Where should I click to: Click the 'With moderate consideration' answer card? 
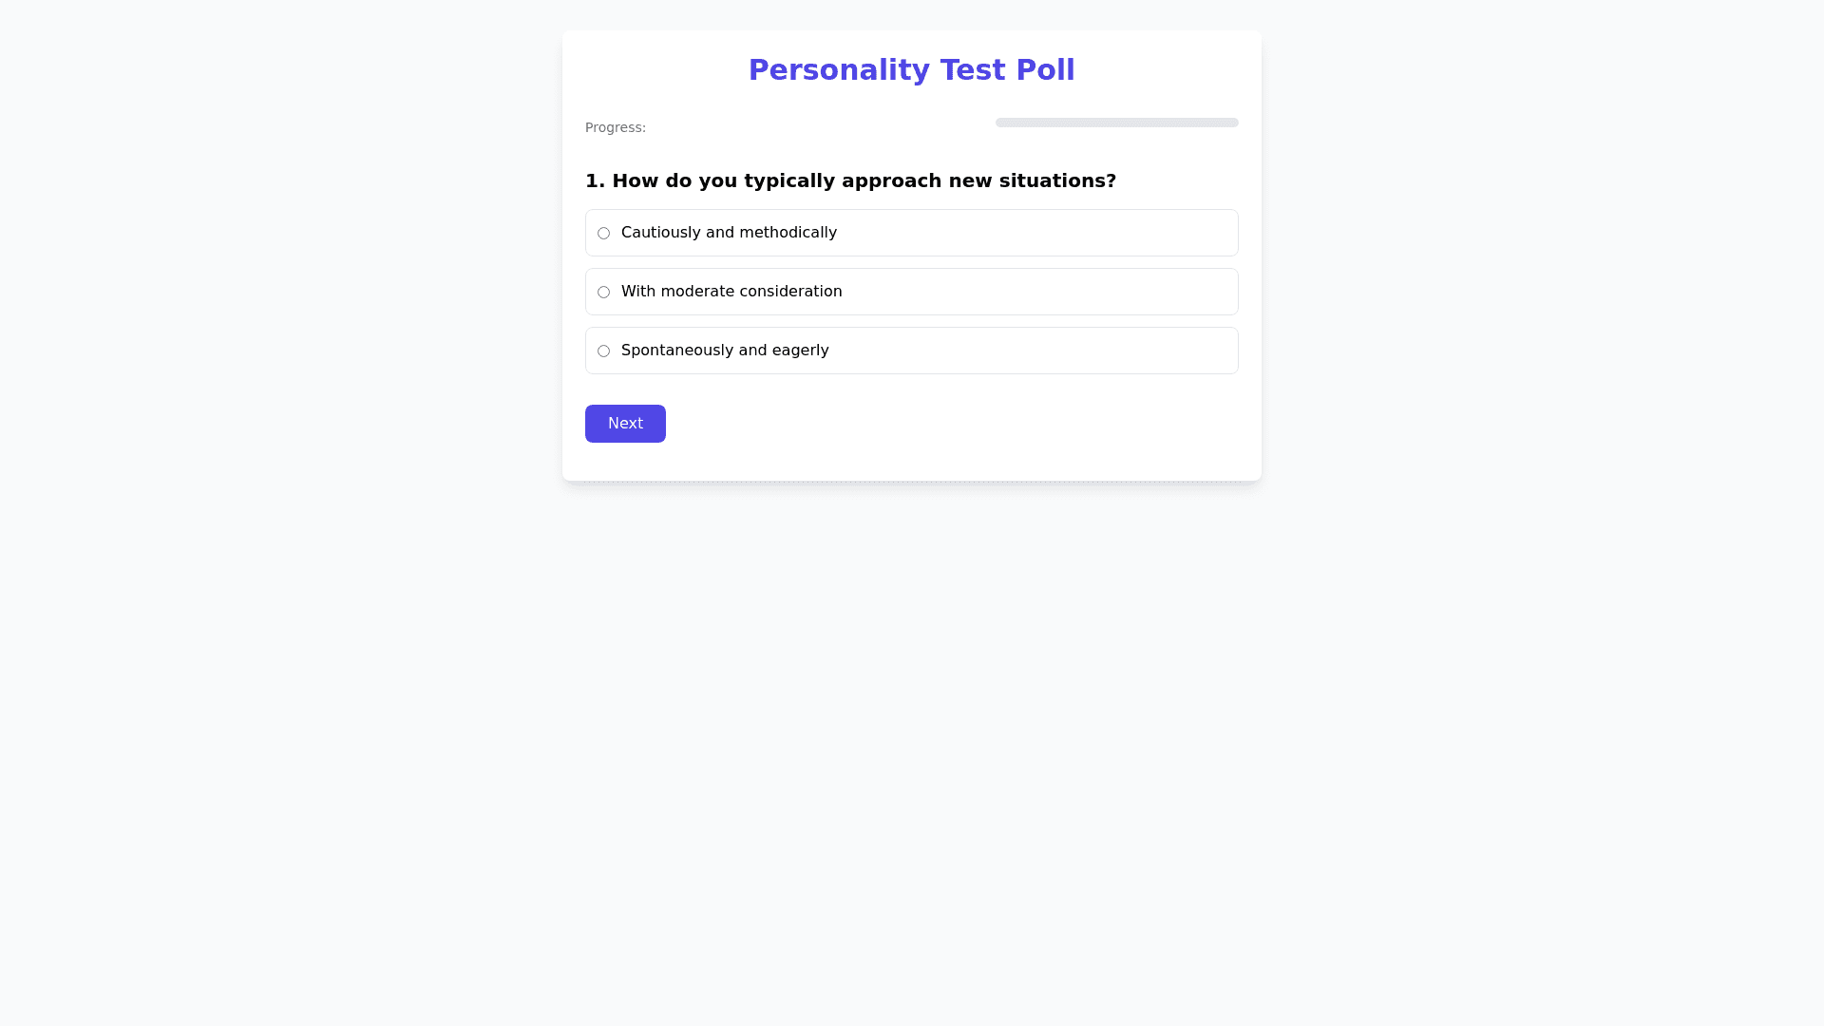pos(911,292)
